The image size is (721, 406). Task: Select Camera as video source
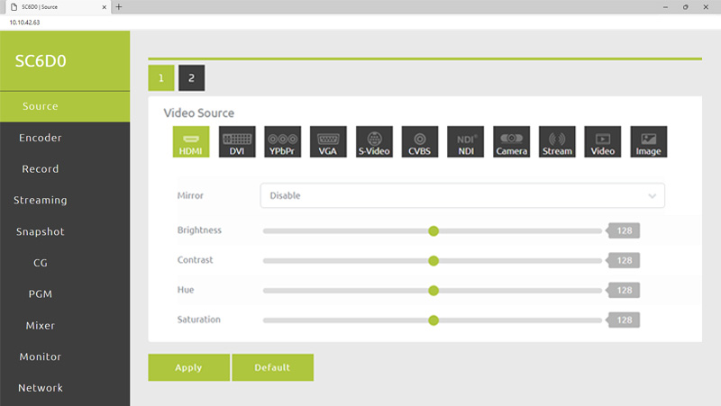pyautogui.click(x=511, y=142)
